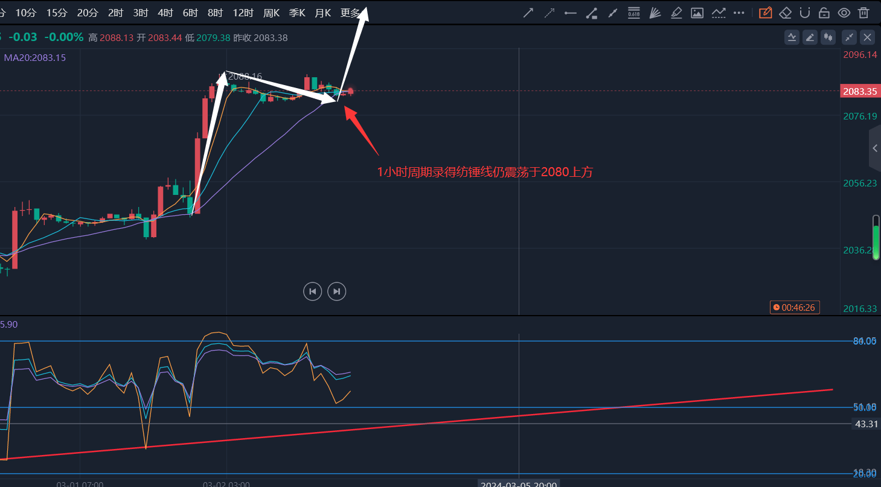Select the horizontal ray line tool
The image size is (881, 487).
pos(571,13)
